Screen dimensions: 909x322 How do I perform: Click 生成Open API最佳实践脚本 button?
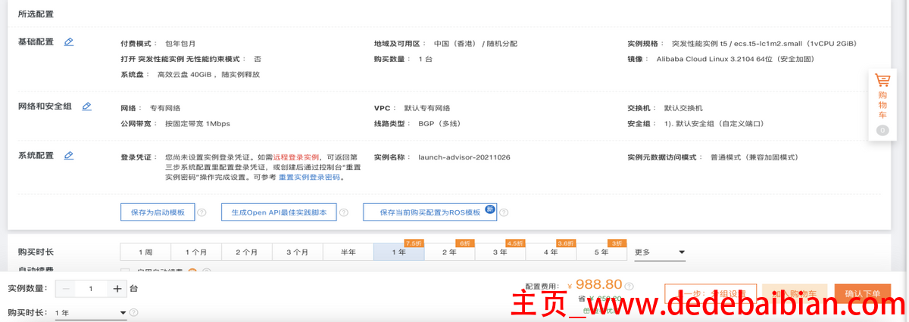pyautogui.click(x=279, y=212)
